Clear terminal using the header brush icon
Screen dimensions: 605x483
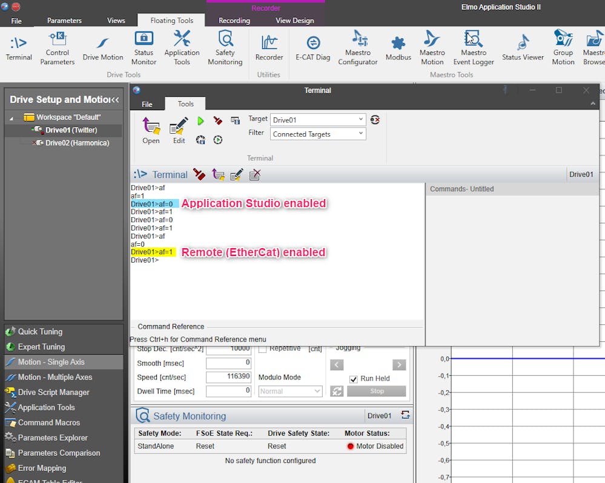coord(199,174)
